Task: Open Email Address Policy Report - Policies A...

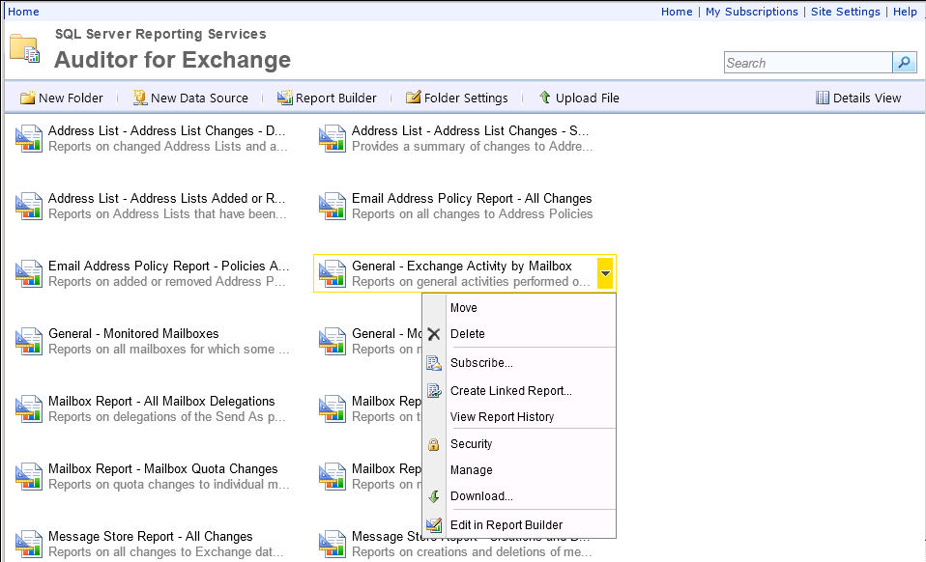Action: pos(168,266)
